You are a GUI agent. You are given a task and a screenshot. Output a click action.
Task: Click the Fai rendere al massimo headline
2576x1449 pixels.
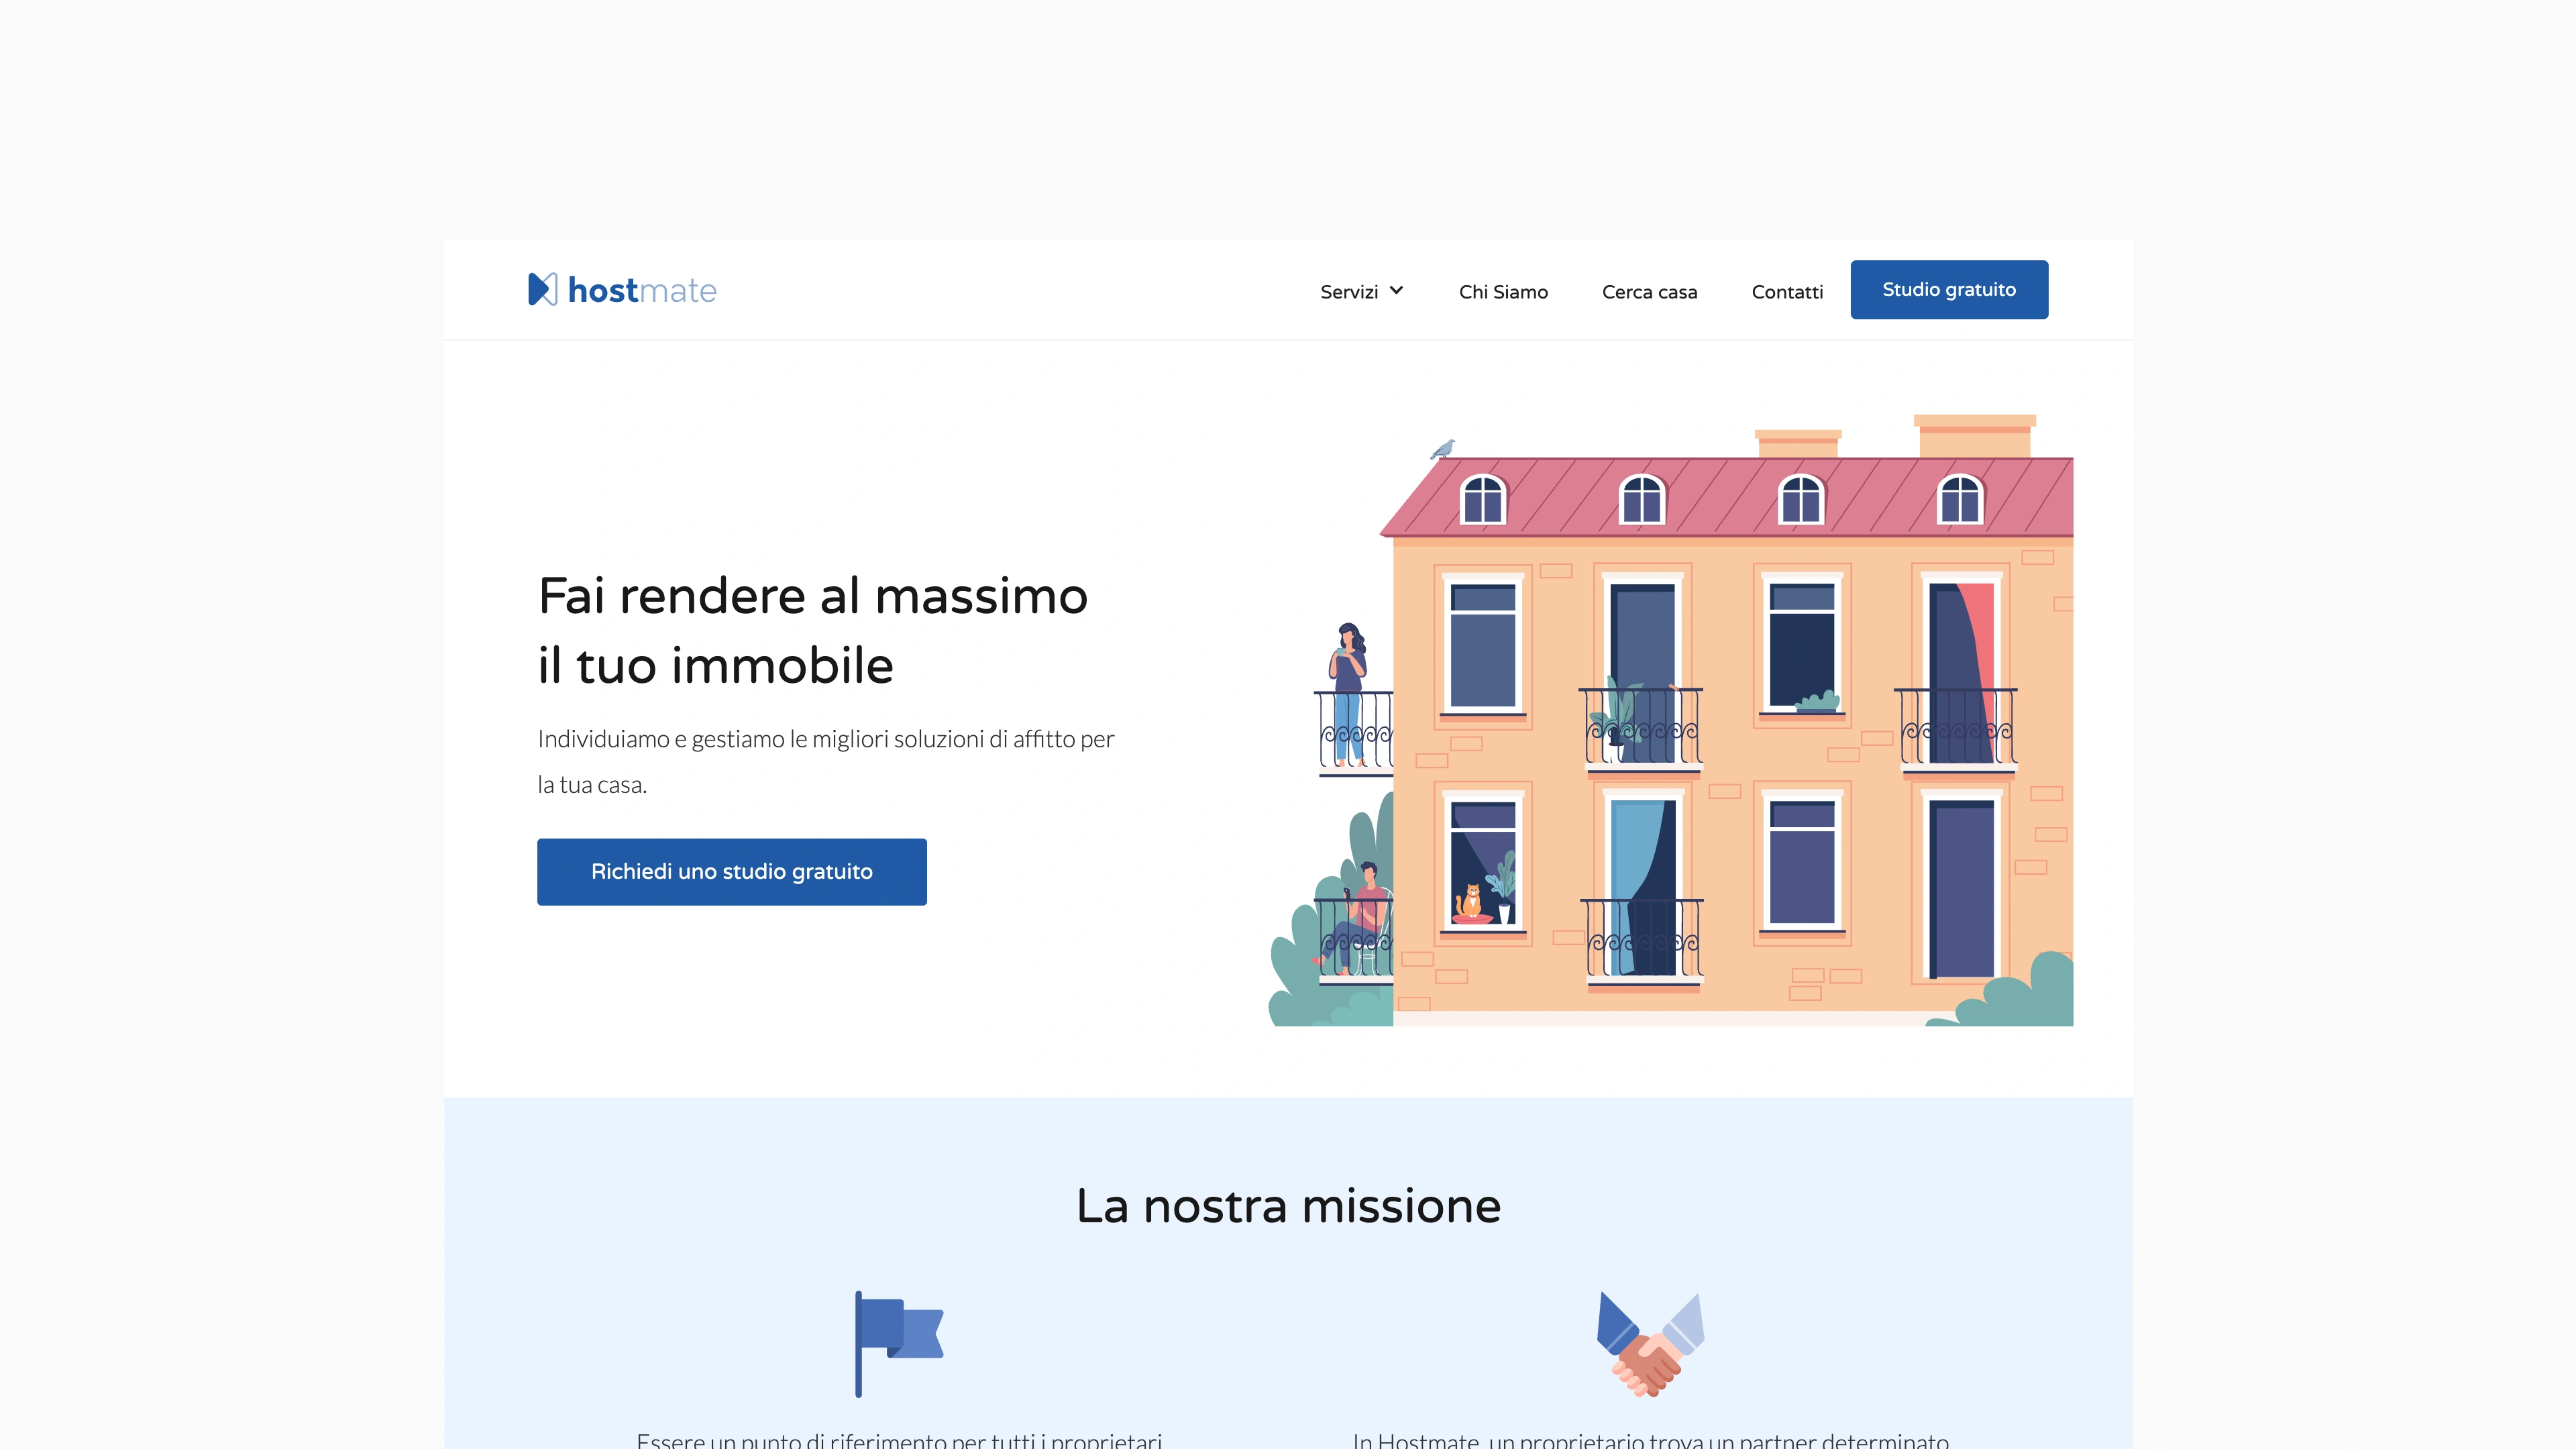coord(812,630)
